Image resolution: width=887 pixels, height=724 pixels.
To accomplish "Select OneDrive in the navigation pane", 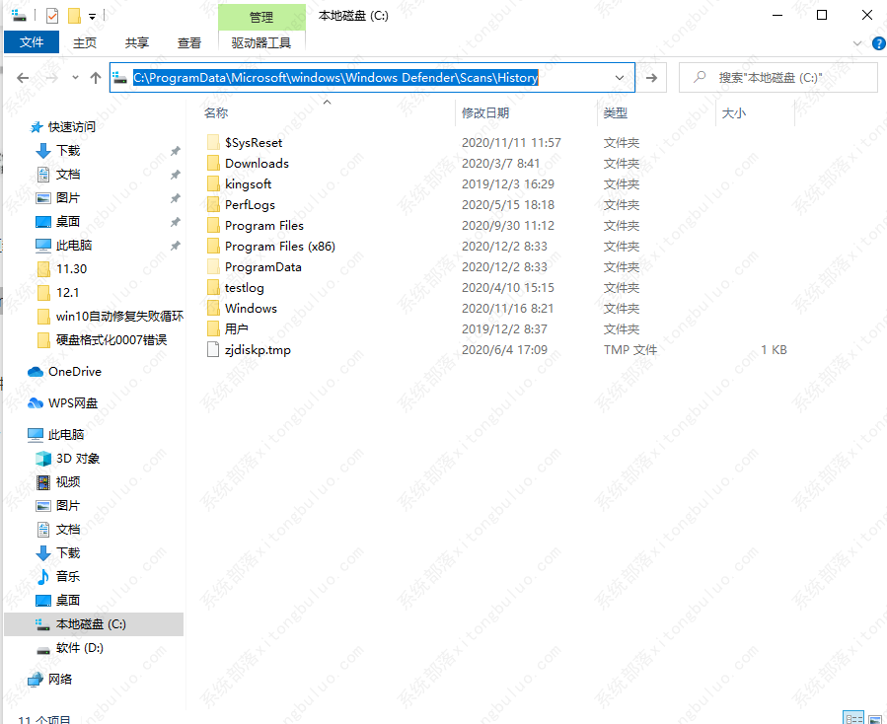I will [75, 371].
